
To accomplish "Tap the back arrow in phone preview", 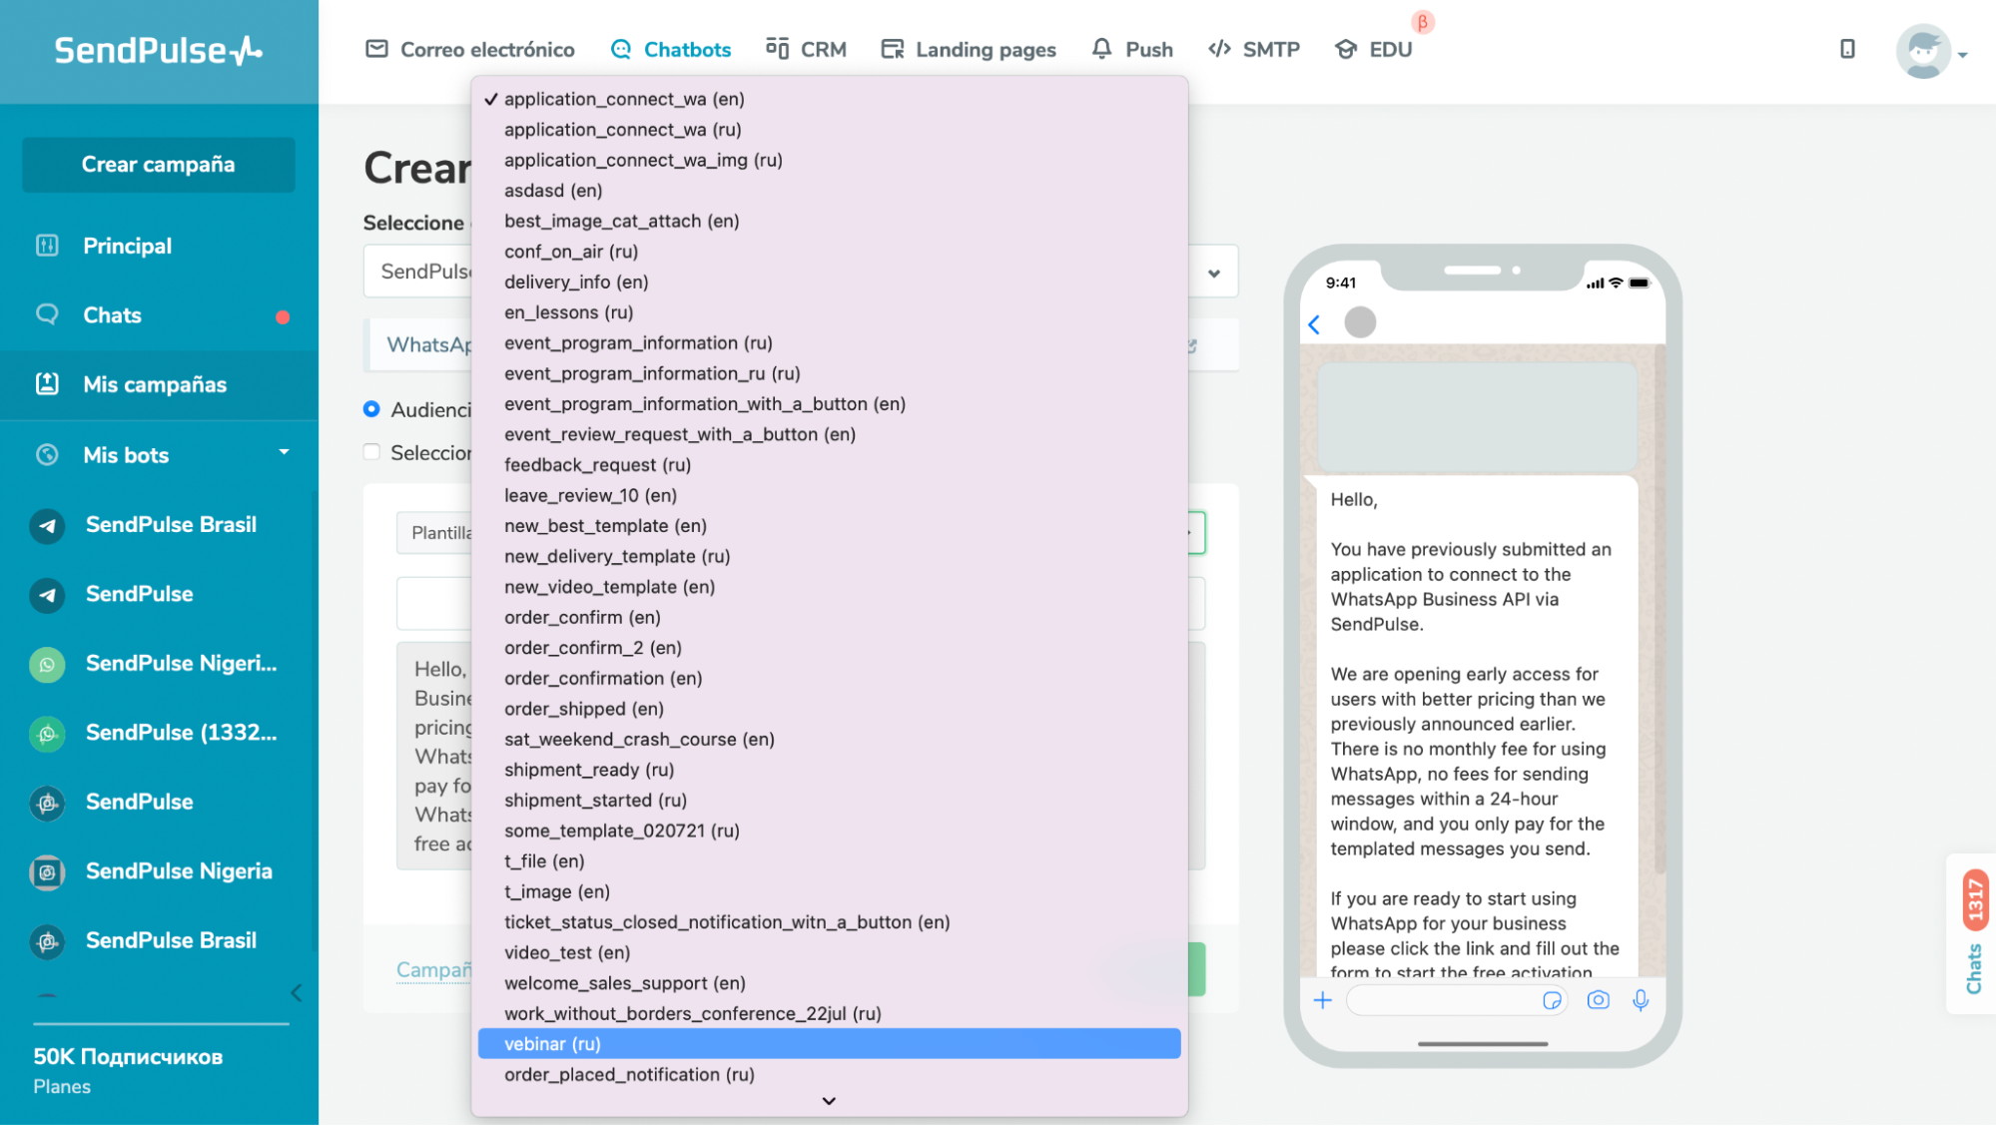I will 1314,324.
